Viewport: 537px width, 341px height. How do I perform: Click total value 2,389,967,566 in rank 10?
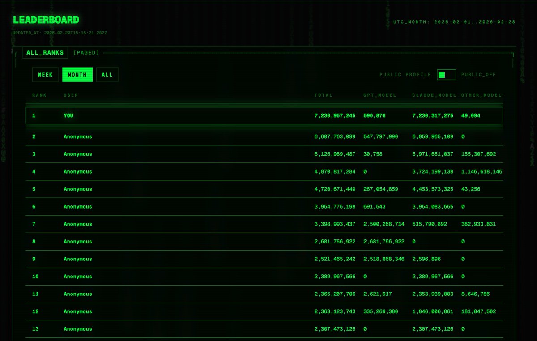pyautogui.click(x=335, y=276)
